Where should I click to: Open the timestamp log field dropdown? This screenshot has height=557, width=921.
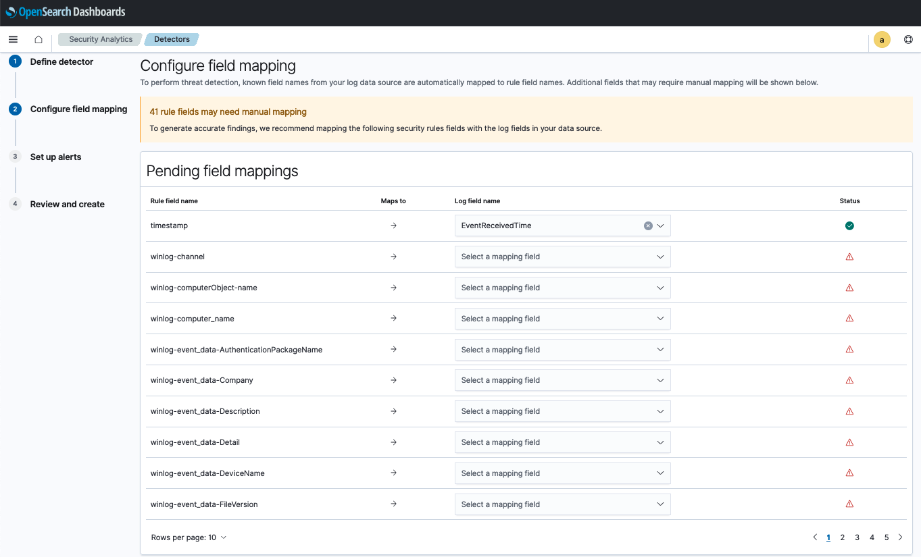562,226
